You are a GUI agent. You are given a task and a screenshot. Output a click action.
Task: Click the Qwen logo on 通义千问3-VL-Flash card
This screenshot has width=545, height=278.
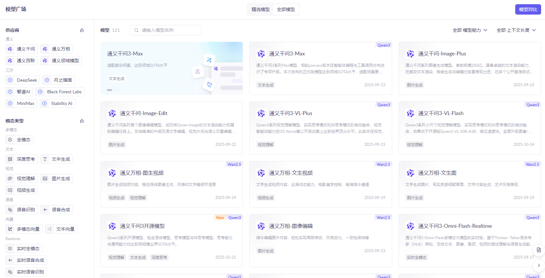tap(410, 113)
